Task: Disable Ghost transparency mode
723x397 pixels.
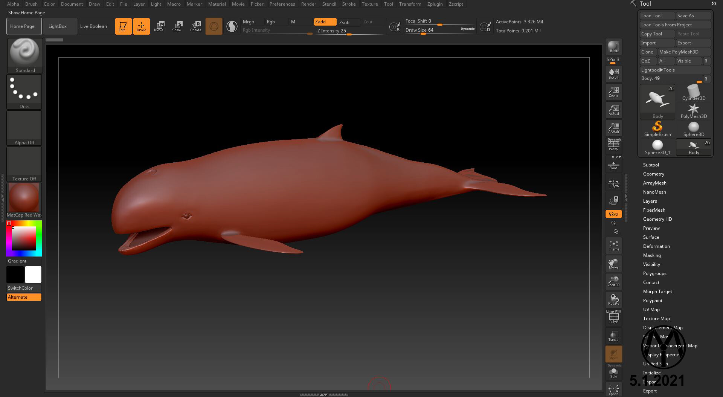Action: 613,353
